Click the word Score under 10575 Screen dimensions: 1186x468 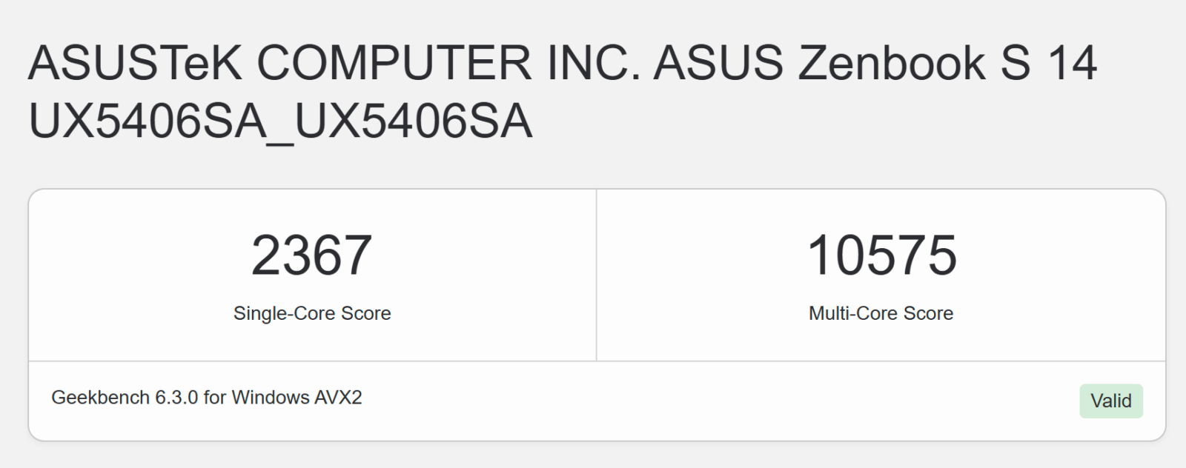[928, 313]
